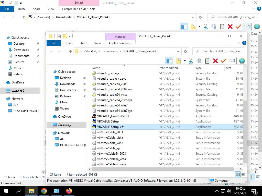
Task: Open dropdown arrow beside back window folder icon
Action: pos(200,27)
